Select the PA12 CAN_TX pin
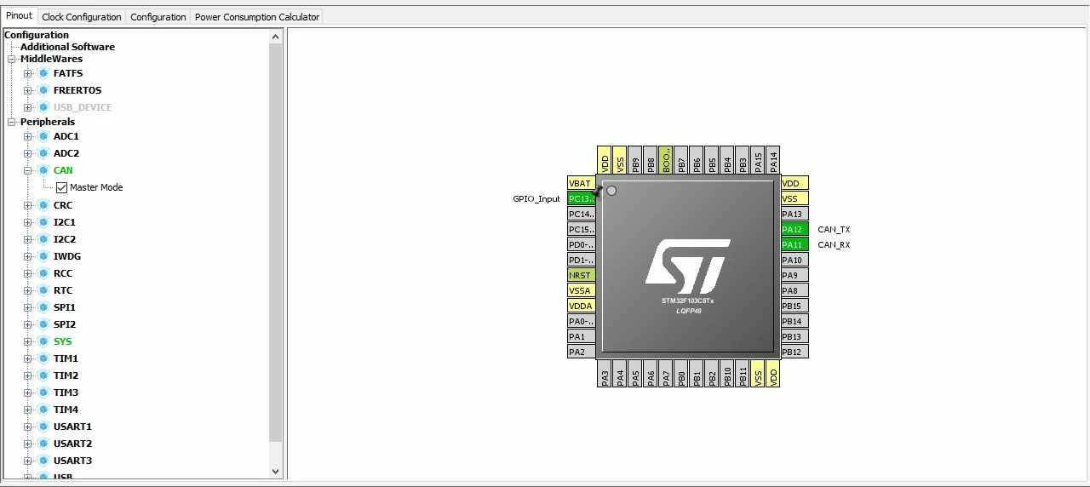This screenshot has height=487, width=1090. (x=795, y=229)
